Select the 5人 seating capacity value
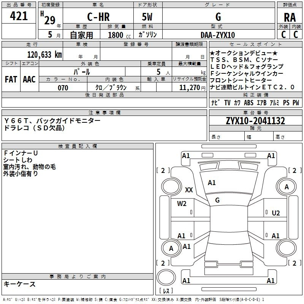 (x=163, y=72)
